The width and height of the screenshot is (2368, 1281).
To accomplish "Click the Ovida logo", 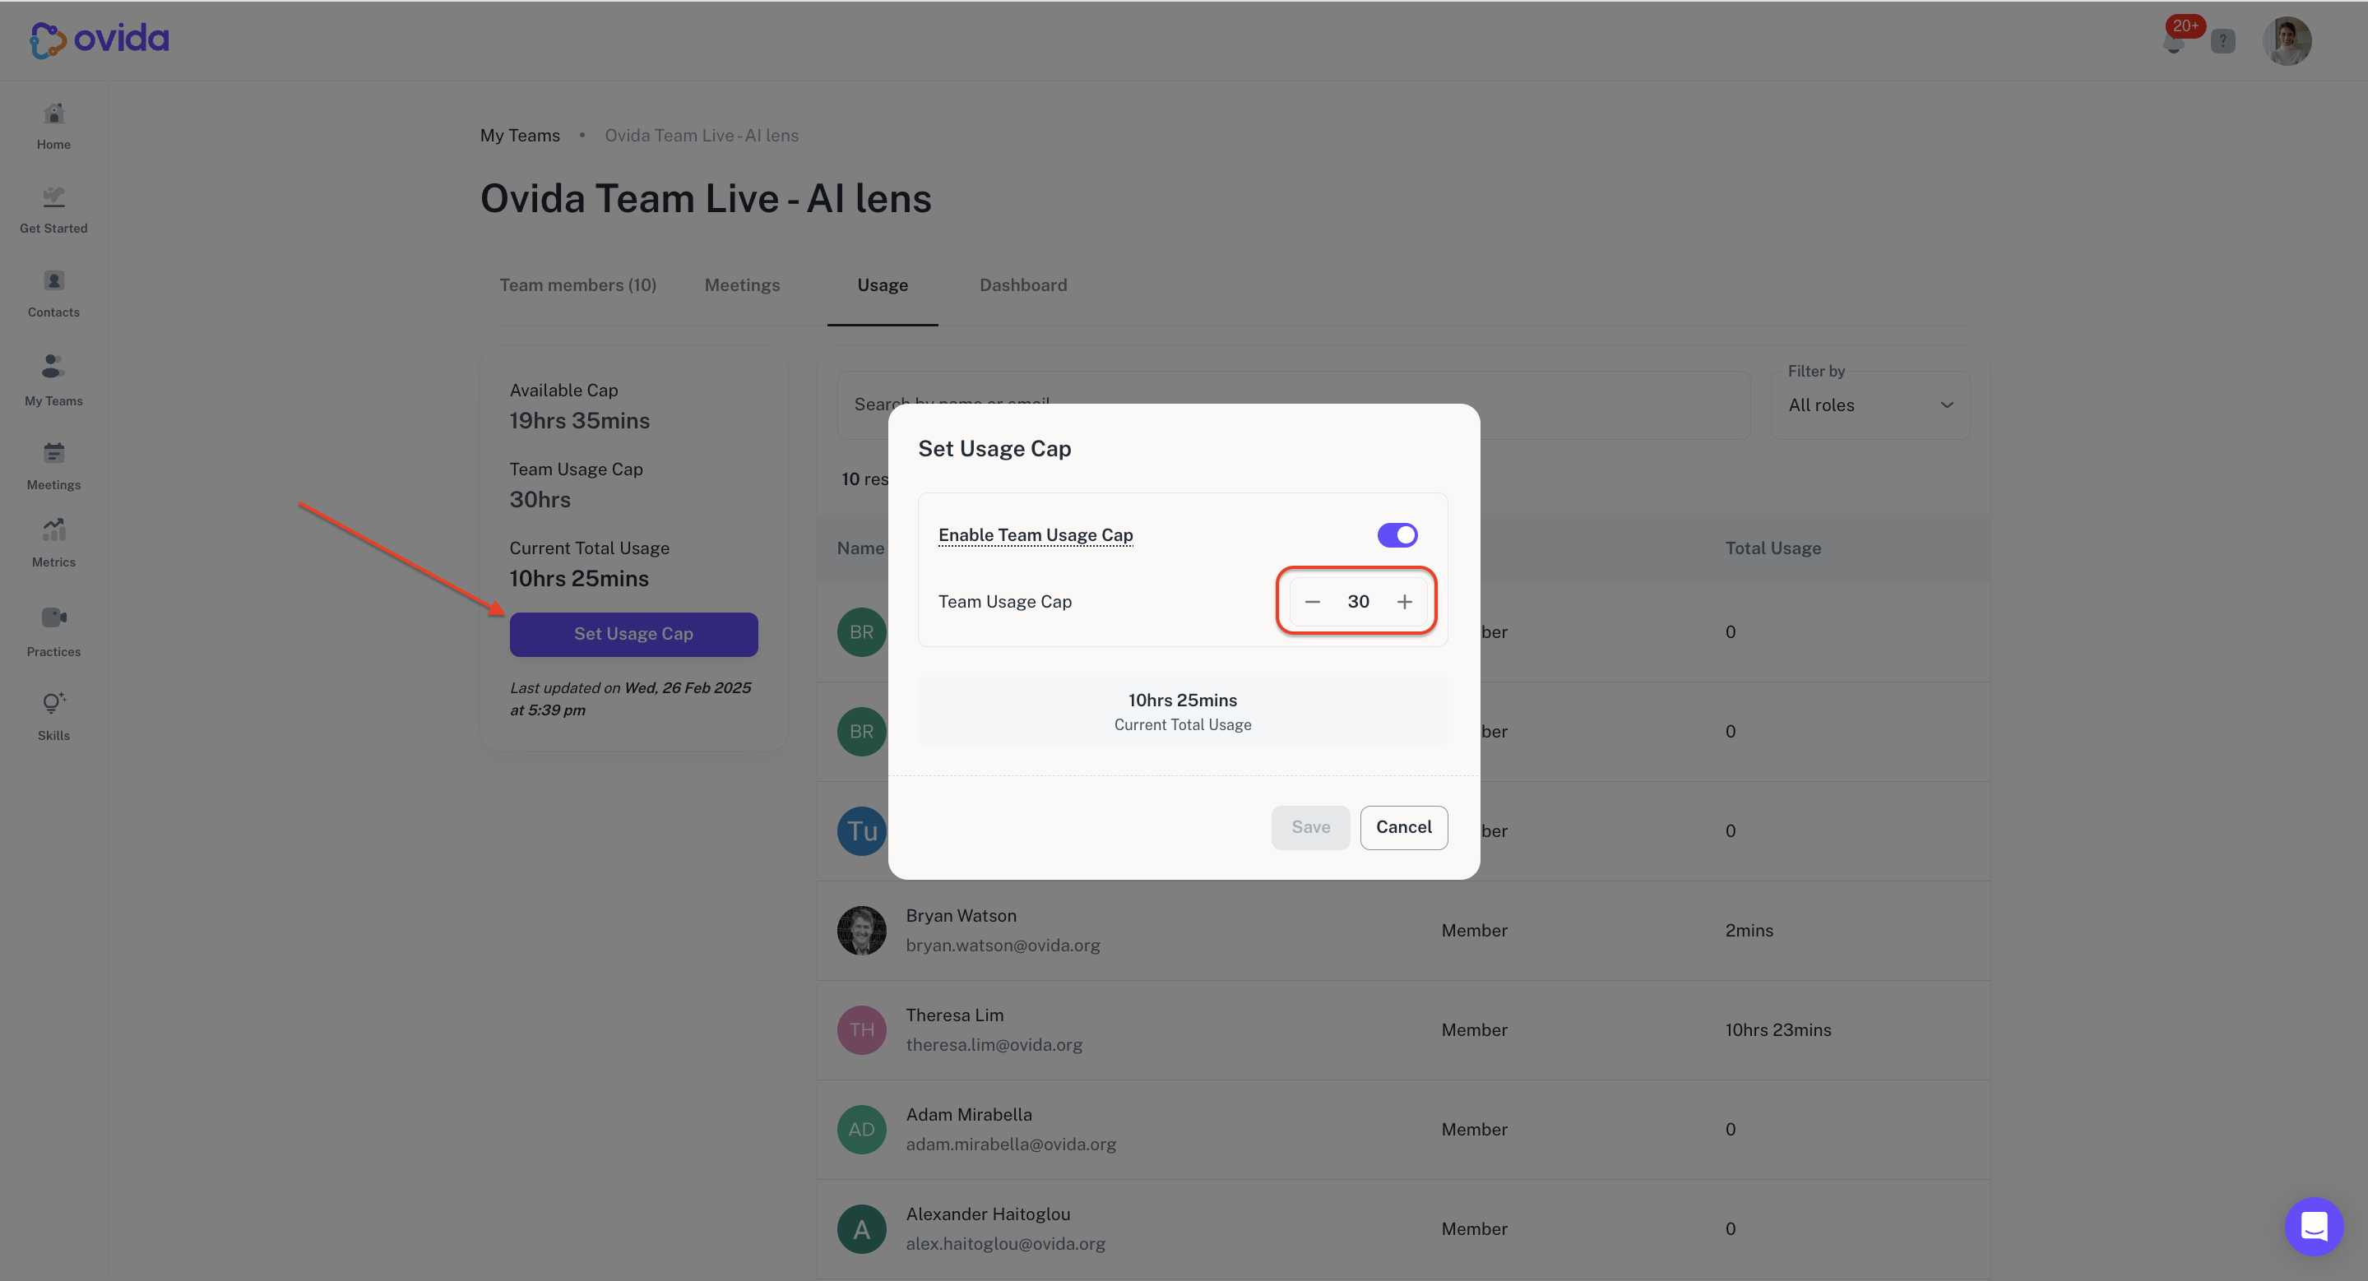I will pos(100,39).
